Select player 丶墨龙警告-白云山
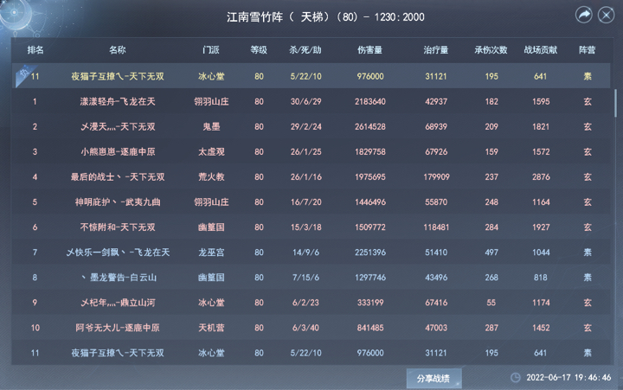 coord(118,278)
